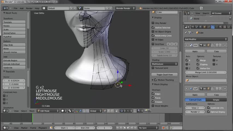
Task: Open the Blender Render engine dropdown
Action: pyautogui.click(x=125, y=8)
